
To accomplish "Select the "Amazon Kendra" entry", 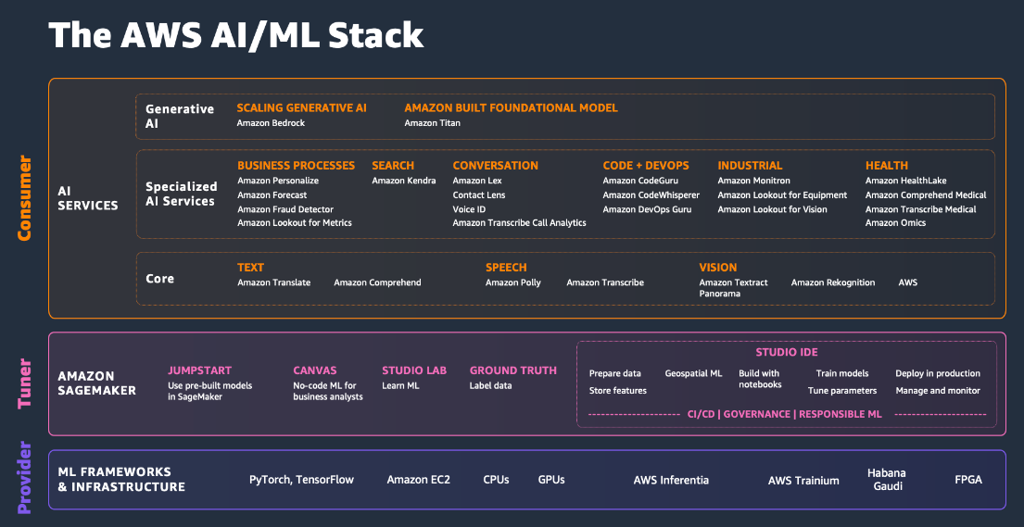I will click(404, 181).
